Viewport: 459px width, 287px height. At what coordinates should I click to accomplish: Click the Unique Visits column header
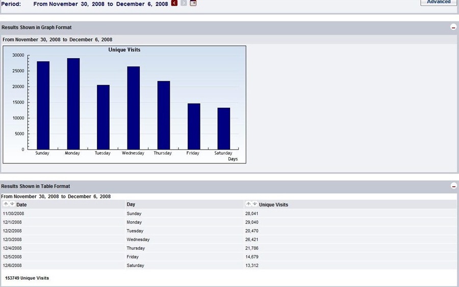[273, 205]
